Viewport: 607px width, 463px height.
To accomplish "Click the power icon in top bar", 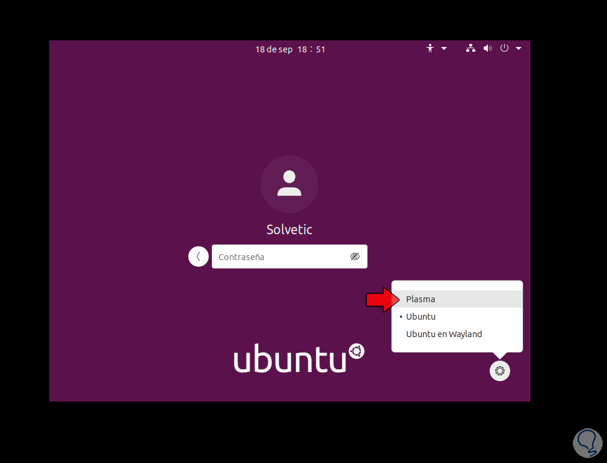I will (504, 48).
